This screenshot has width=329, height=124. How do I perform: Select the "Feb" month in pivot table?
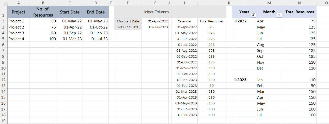click(269, 86)
